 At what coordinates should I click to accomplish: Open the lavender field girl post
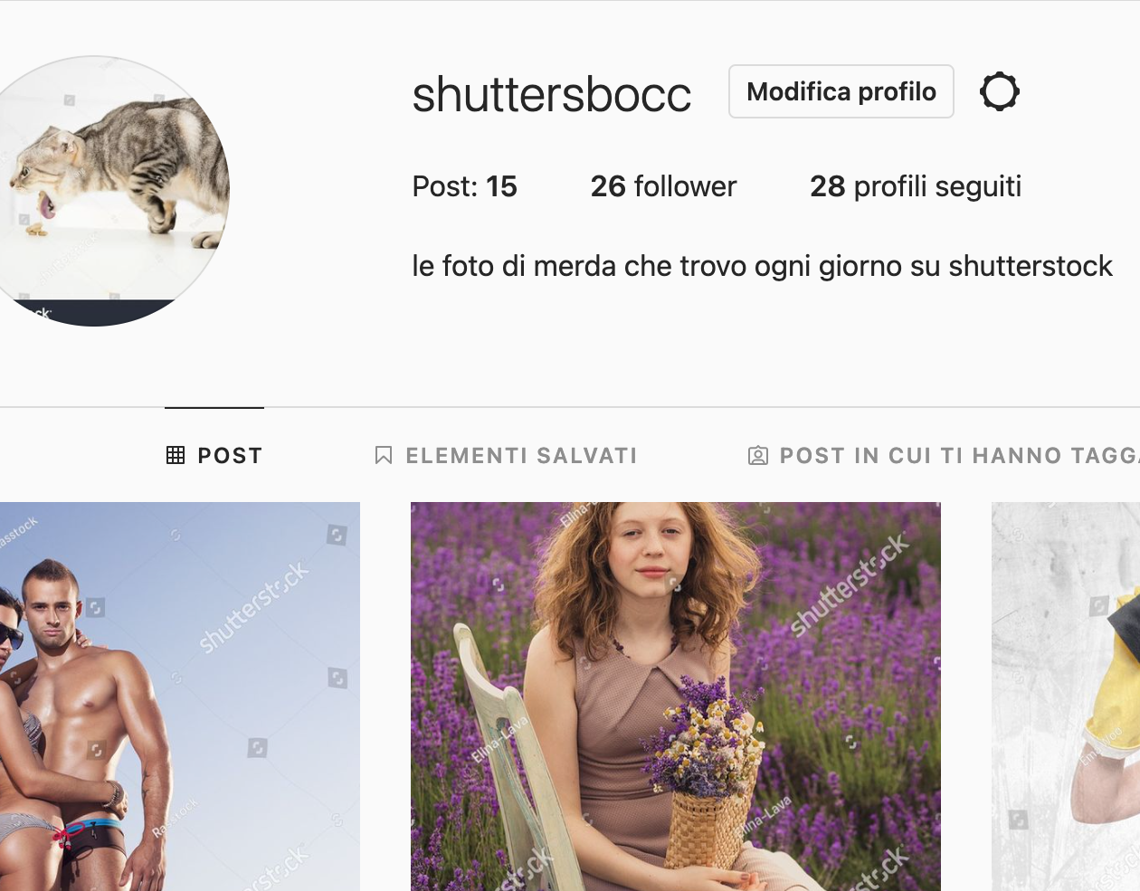[676, 697]
